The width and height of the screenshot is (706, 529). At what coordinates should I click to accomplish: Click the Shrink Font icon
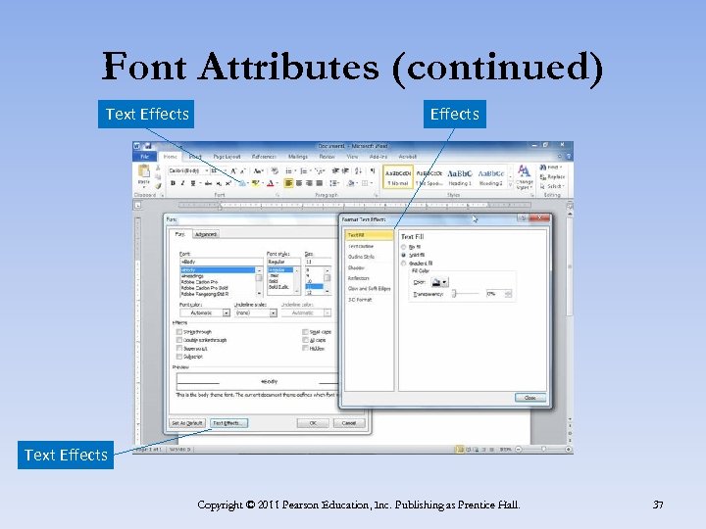pyautogui.click(x=243, y=170)
